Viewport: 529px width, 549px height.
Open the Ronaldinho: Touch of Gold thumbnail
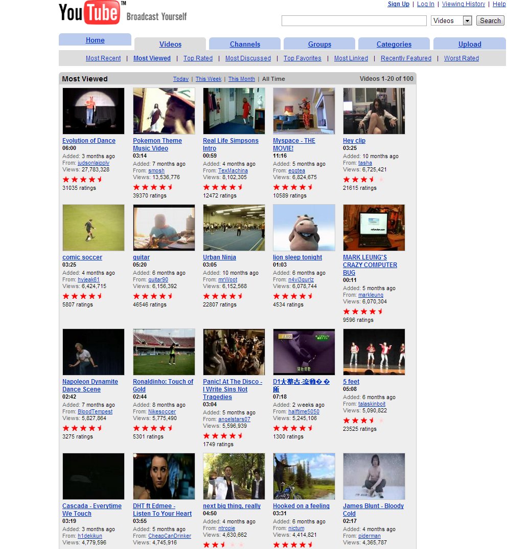click(x=164, y=352)
